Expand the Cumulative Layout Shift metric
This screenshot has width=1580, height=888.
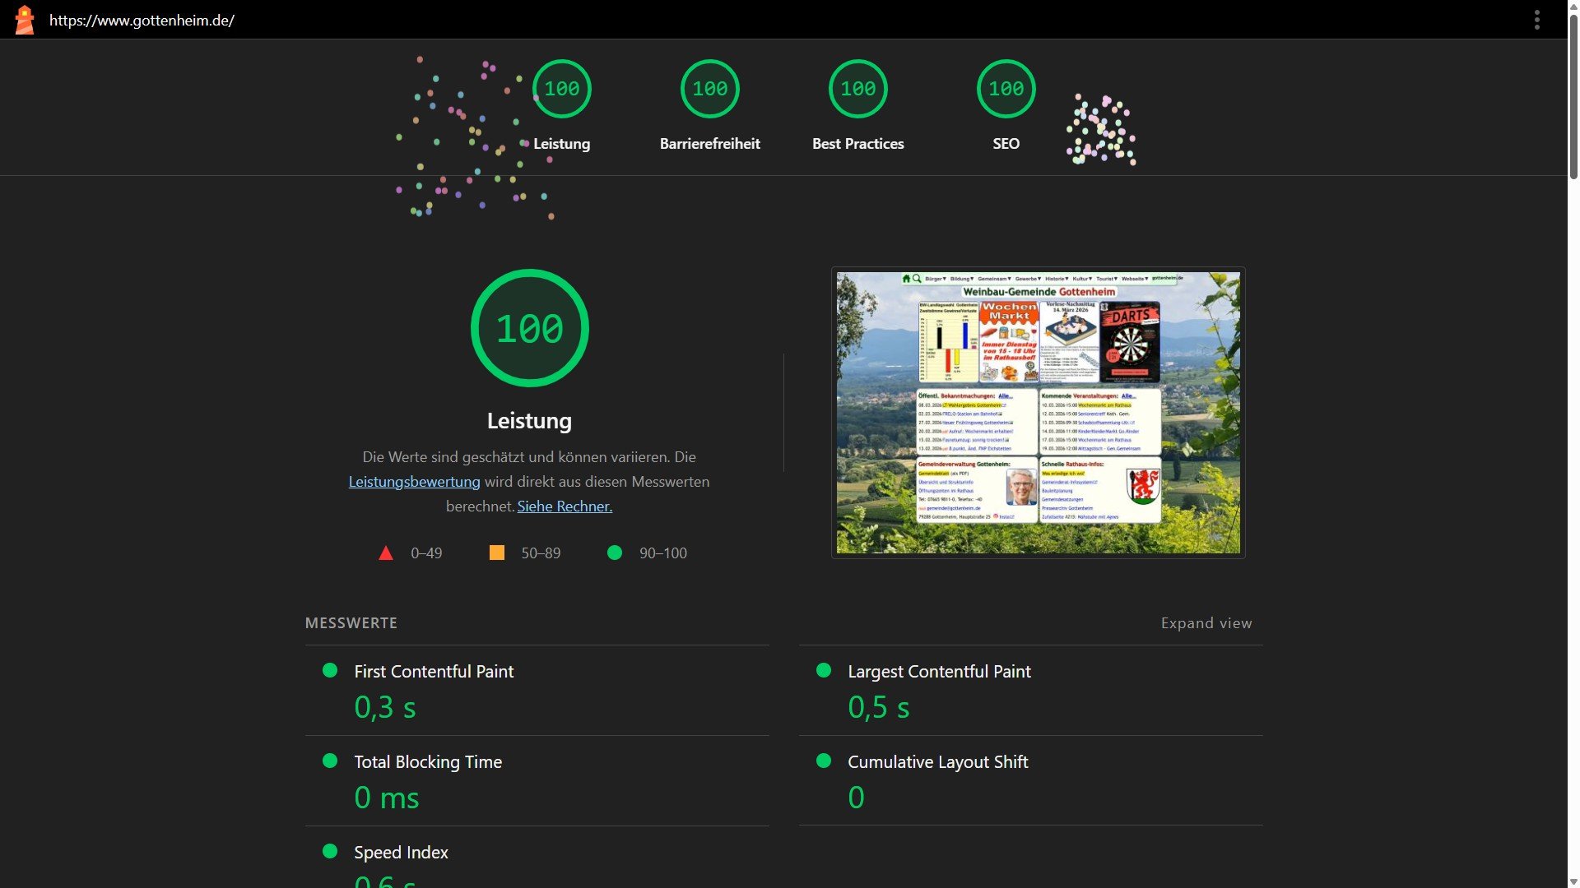[x=937, y=762]
